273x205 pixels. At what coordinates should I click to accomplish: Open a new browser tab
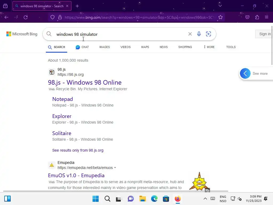pyautogui.click(x=77, y=6)
